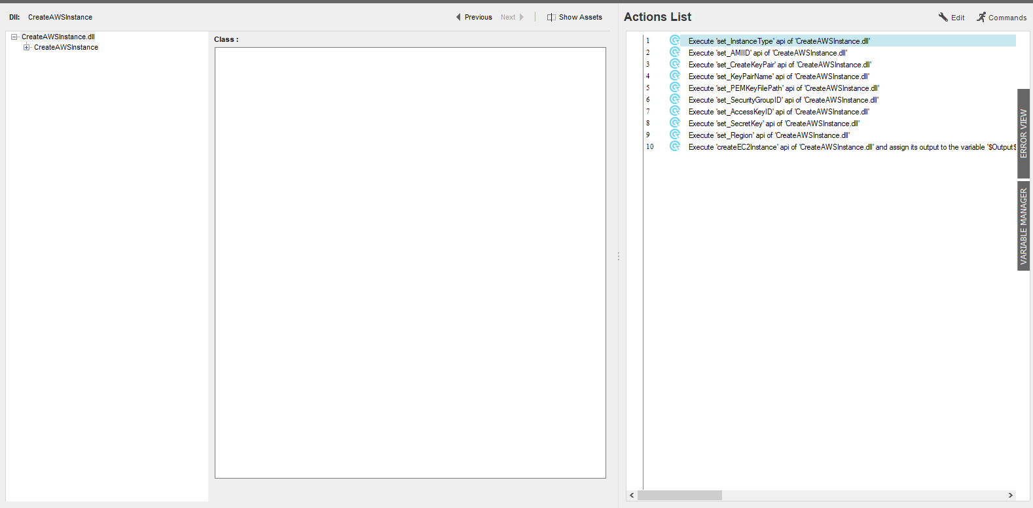Click the running-man Commands icon
Screen dimensions: 1033x508
pos(981,17)
